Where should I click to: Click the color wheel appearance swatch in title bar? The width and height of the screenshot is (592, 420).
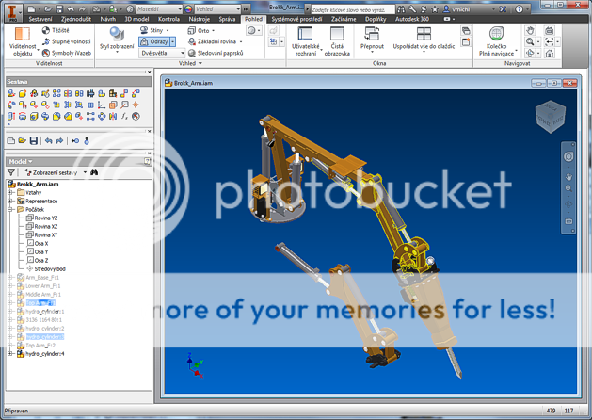[188, 9]
